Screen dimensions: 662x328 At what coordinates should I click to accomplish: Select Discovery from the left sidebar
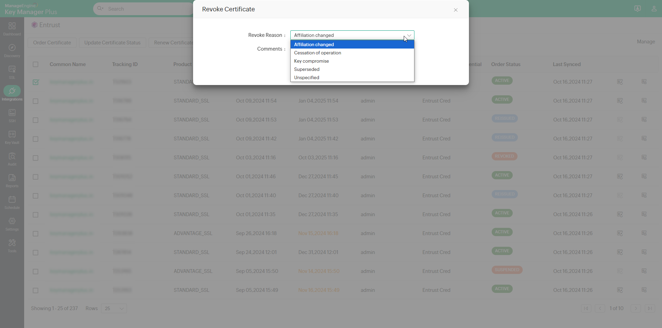pyautogui.click(x=12, y=50)
